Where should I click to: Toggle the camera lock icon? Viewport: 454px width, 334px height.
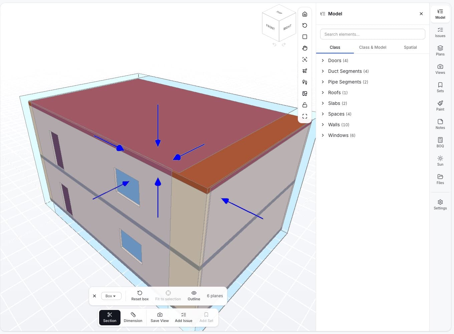coord(305,105)
